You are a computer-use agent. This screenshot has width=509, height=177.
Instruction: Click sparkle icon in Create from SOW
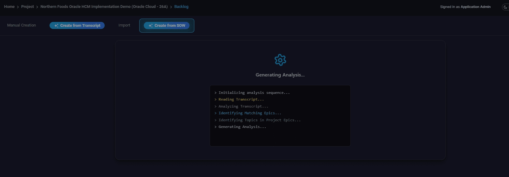[x=151, y=26]
